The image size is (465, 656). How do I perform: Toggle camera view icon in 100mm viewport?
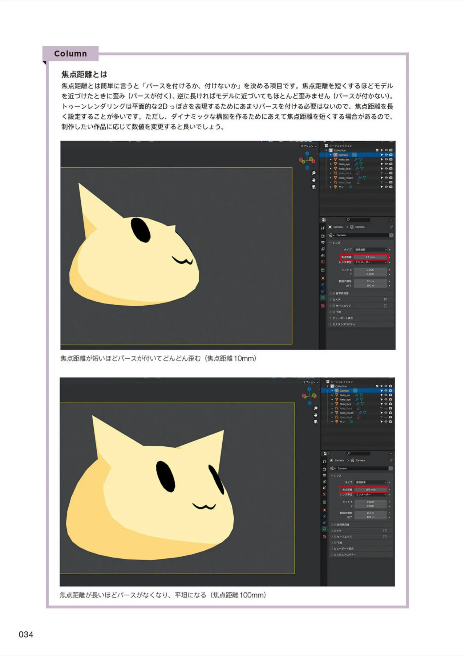315,421
